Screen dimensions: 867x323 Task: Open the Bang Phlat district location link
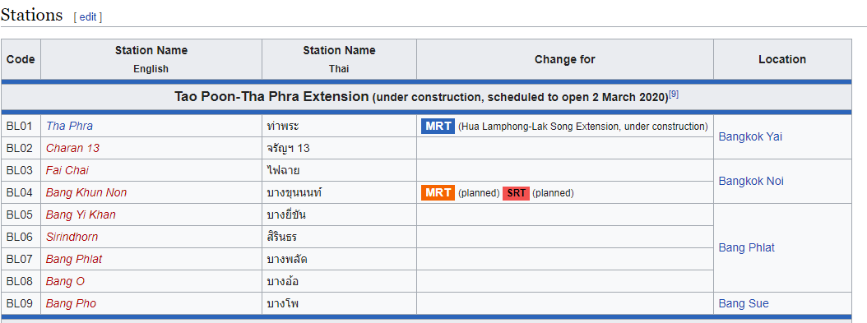pos(746,248)
